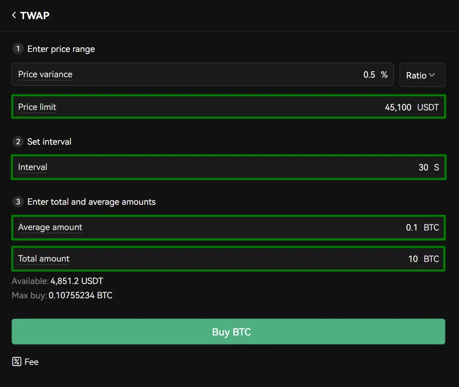This screenshot has width=459, height=387.
Task: Click the Total amount underlined label
Action: [44, 259]
